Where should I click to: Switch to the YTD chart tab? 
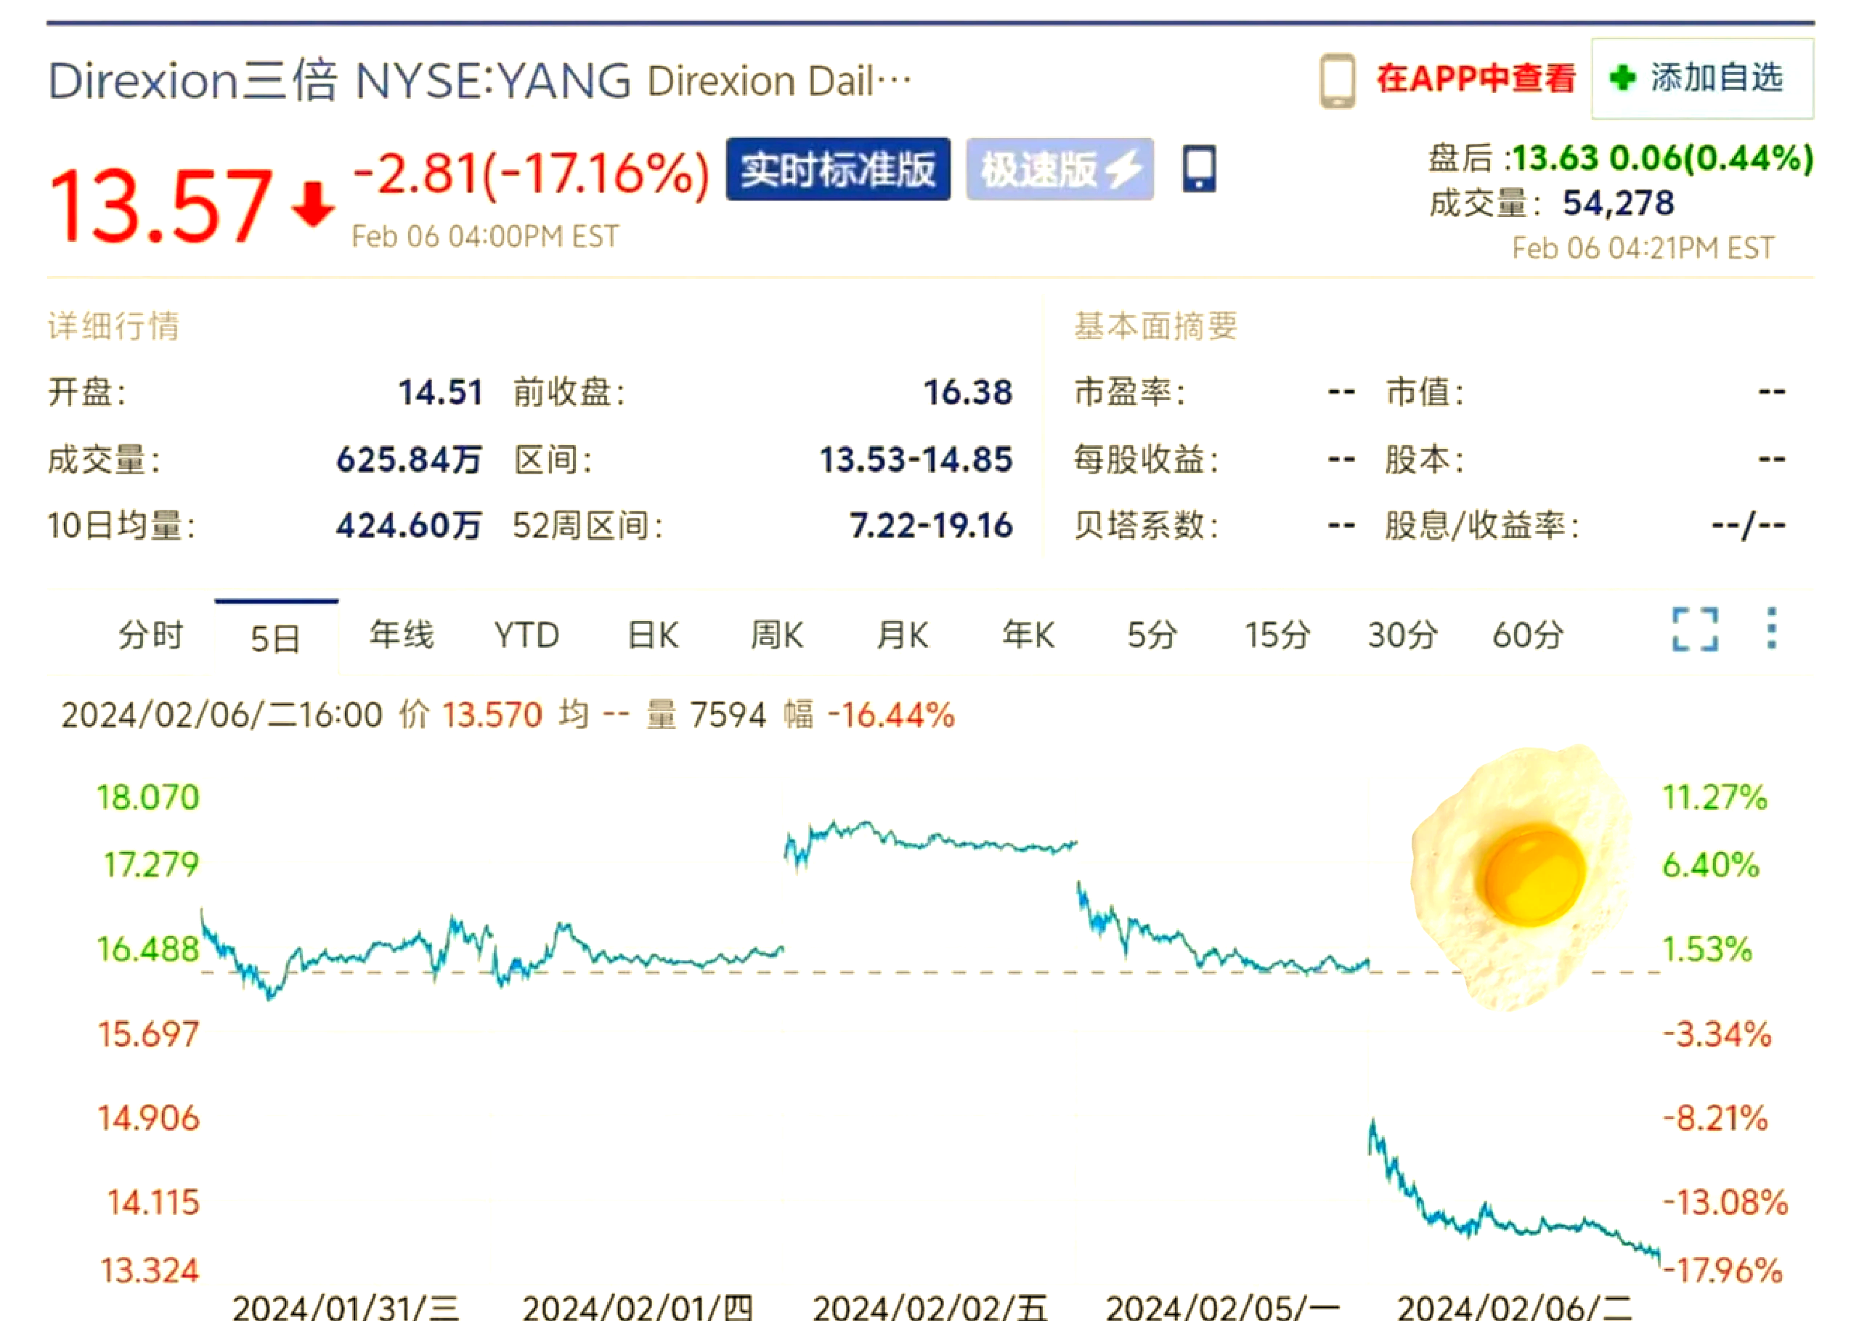tap(527, 635)
